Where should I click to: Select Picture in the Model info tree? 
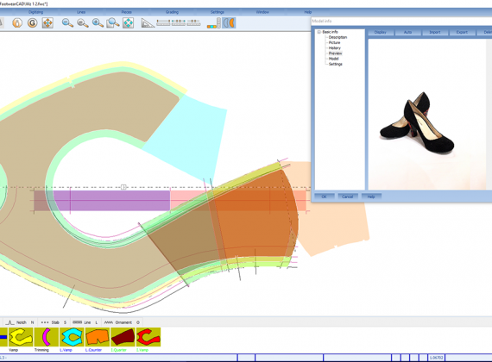(335, 42)
